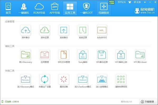Switch to the 一键刷机 tab
The image size is (158, 105).
[24, 8]
